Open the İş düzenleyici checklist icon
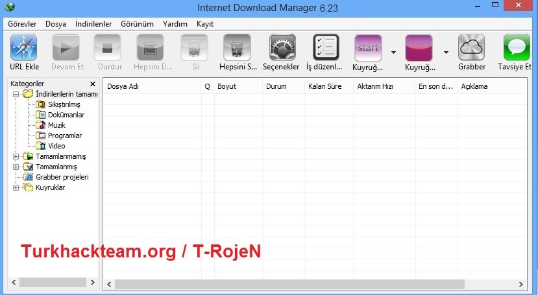Image resolution: width=538 pixels, height=295 pixels. coord(326,47)
